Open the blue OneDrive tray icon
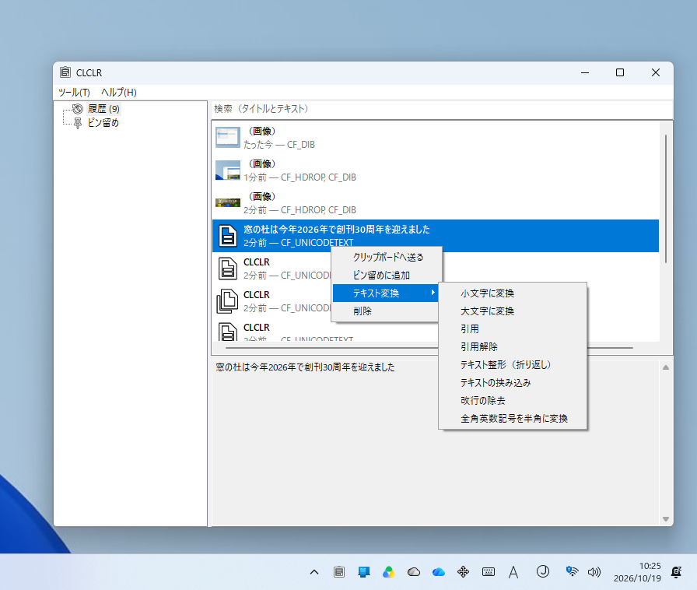 pyautogui.click(x=439, y=572)
